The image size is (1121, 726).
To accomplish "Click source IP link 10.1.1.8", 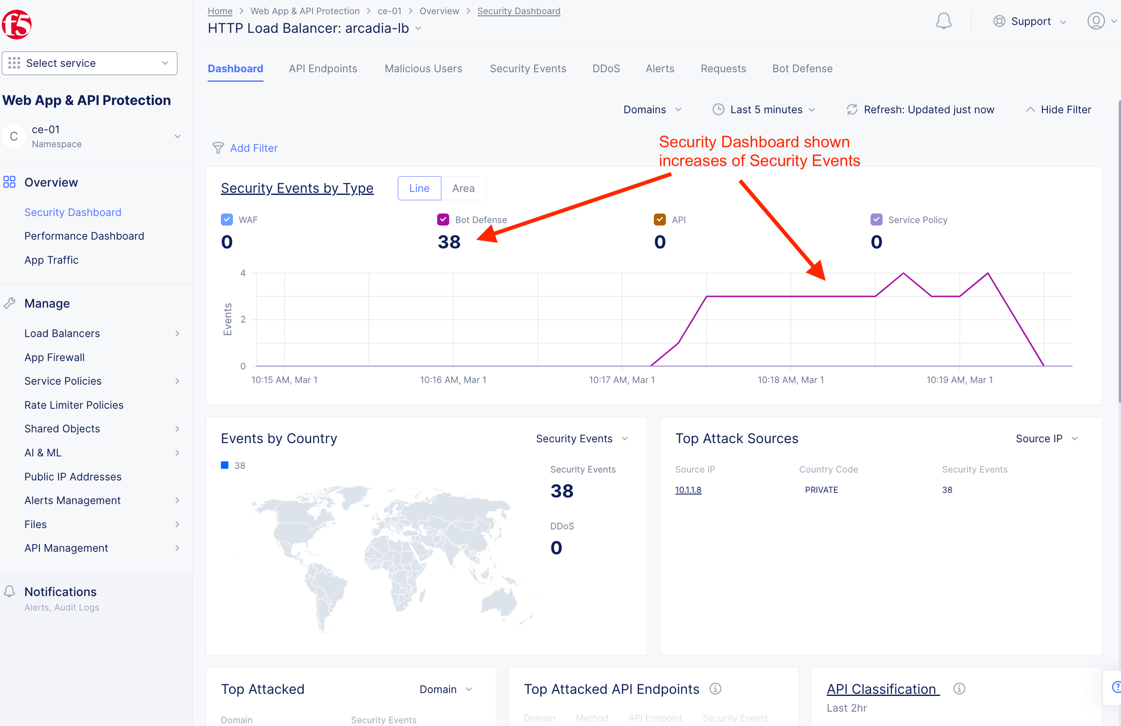I will point(688,490).
